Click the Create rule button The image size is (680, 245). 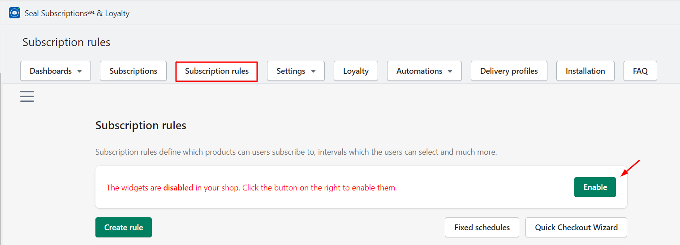(x=124, y=228)
